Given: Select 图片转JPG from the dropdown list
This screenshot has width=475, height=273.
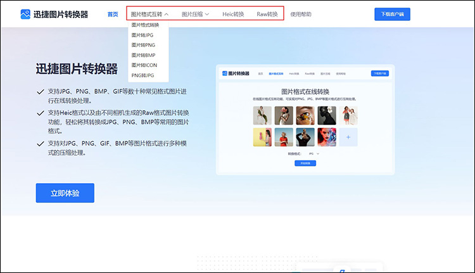Looking at the screenshot, I should tap(142, 35).
